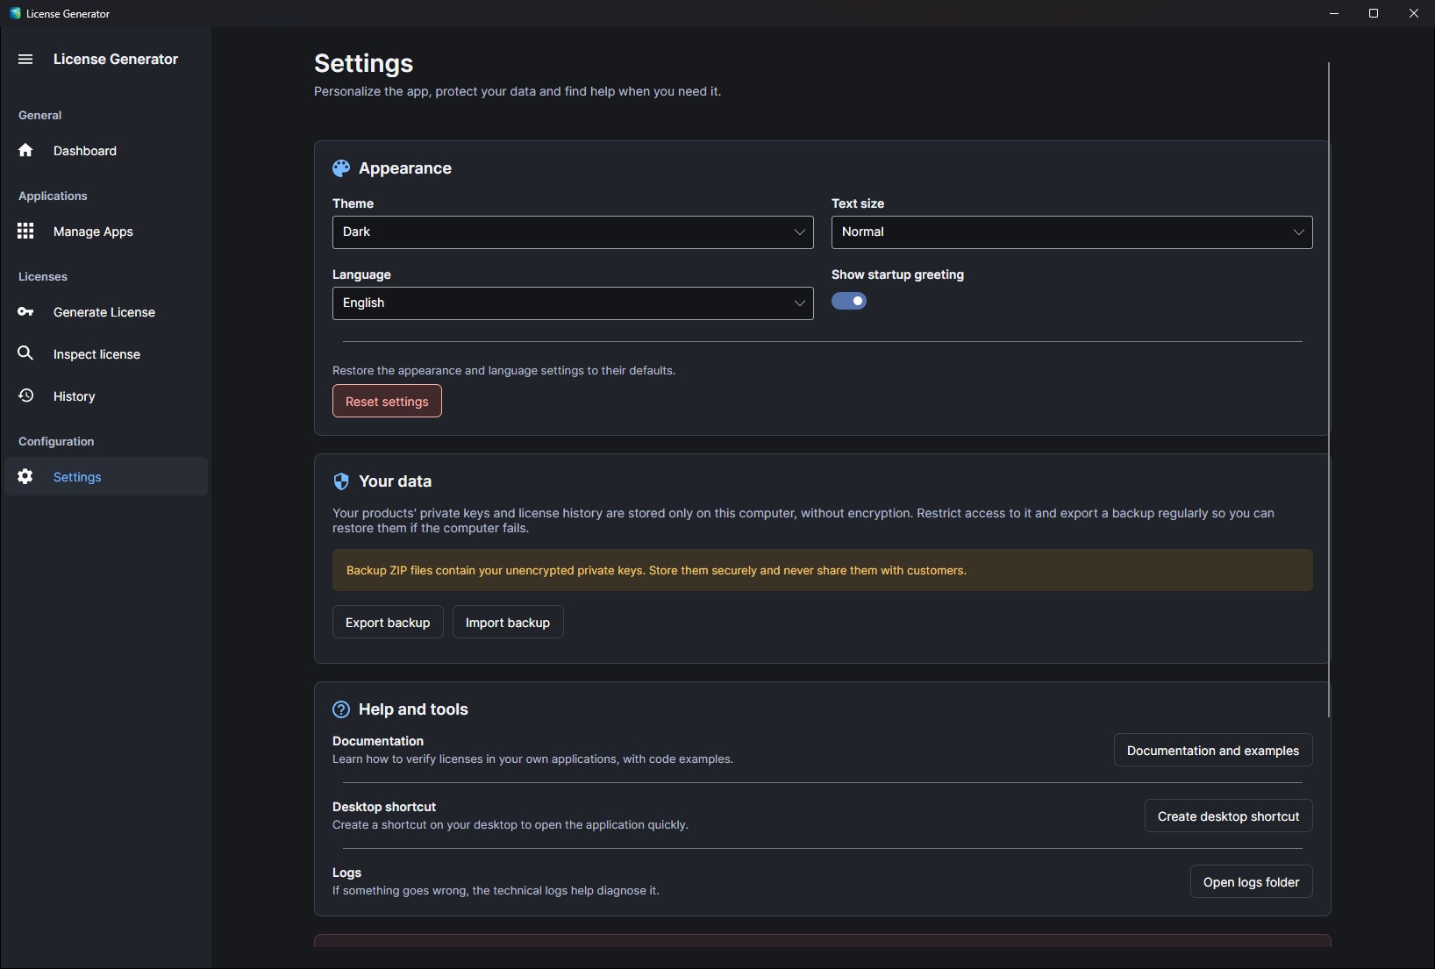Select Settings in the sidebar

[x=106, y=476]
